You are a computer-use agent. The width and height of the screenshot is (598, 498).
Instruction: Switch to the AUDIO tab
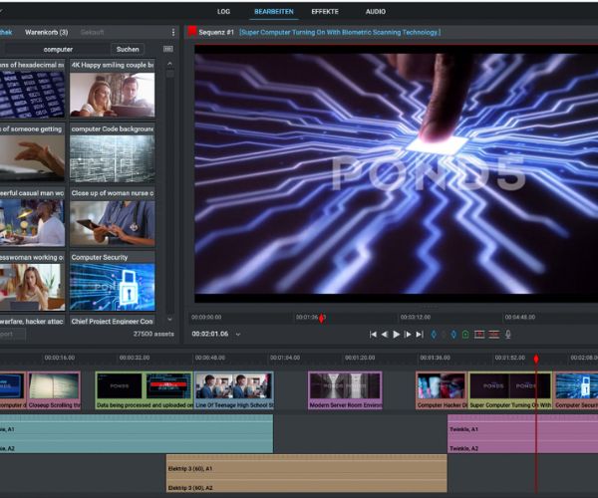[x=376, y=11]
